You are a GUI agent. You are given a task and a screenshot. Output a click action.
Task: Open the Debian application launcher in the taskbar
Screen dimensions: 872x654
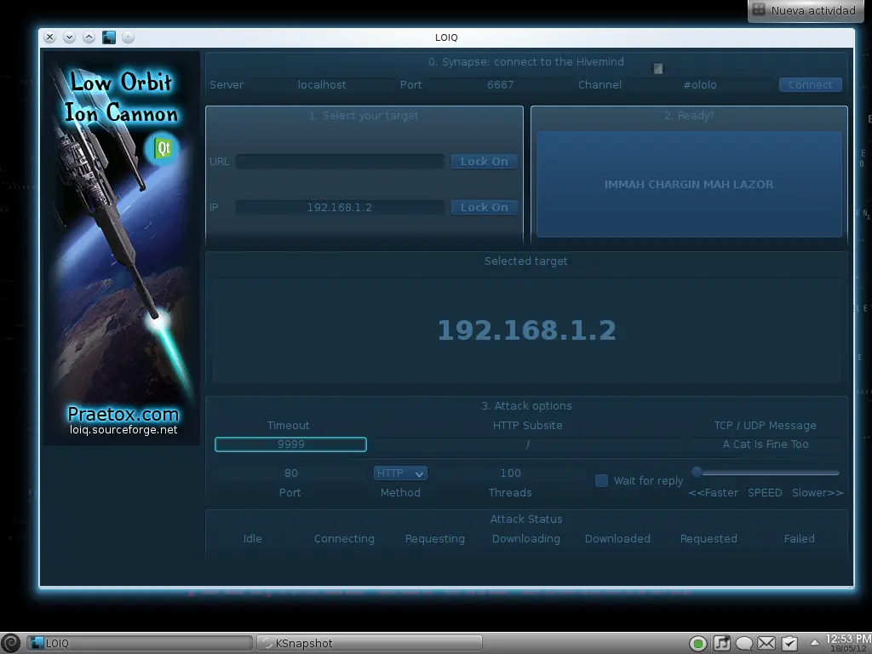point(10,643)
